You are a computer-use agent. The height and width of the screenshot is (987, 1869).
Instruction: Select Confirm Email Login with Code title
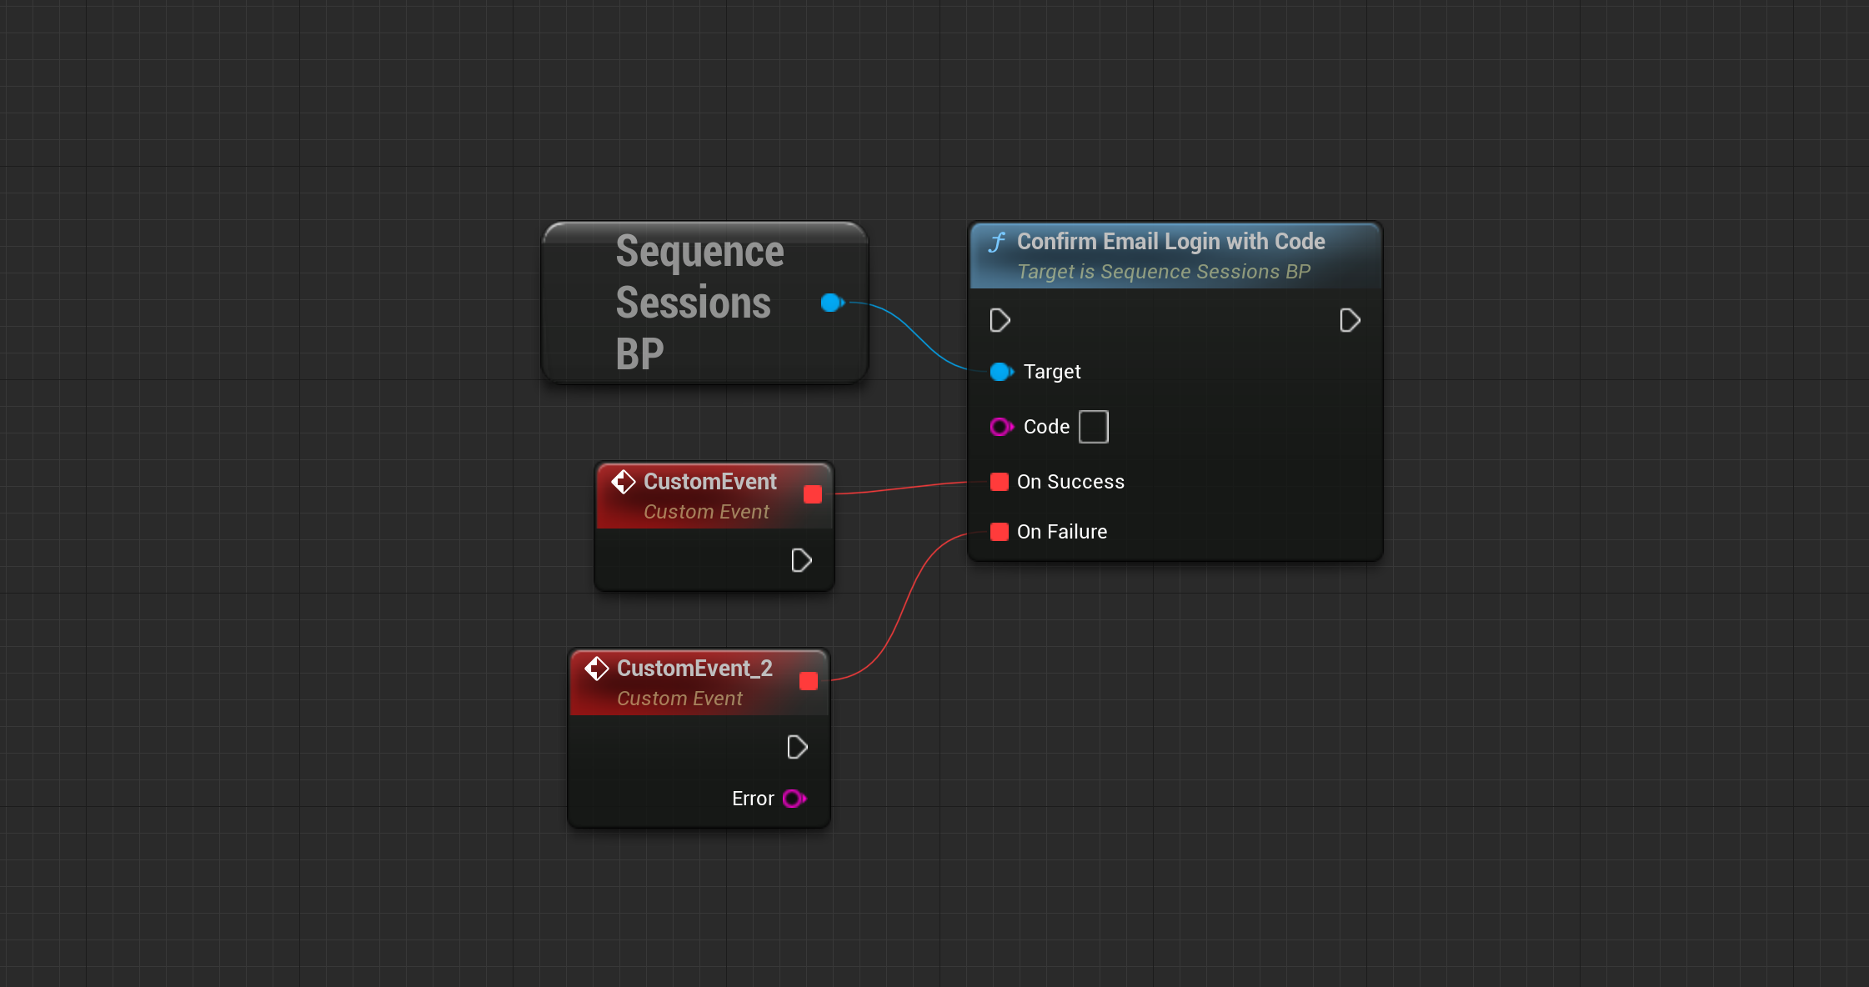click(1170, 242)
